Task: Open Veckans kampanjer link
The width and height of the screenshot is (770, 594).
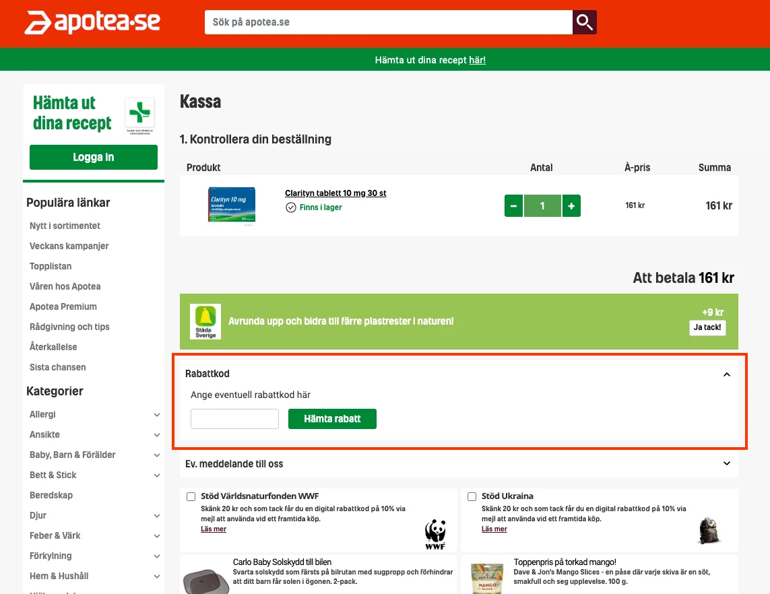Action: click(69, 246)
